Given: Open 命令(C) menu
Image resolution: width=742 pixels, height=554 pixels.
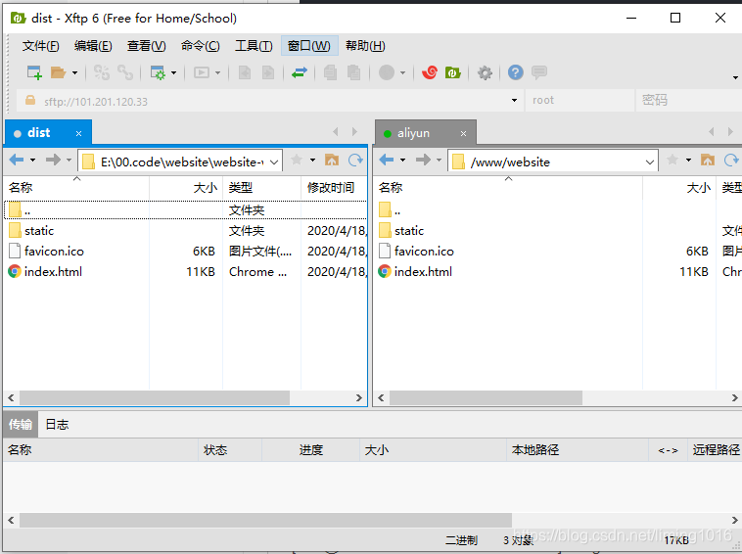Looking at the screenshot, I should (200, 46).
